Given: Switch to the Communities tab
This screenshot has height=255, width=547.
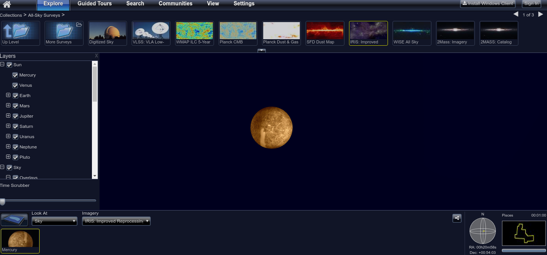Looking at the screenshot, I should [175, 4].
